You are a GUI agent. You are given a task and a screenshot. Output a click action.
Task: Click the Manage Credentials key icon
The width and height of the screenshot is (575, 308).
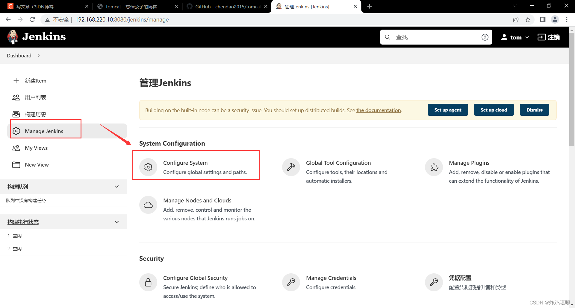291,282
